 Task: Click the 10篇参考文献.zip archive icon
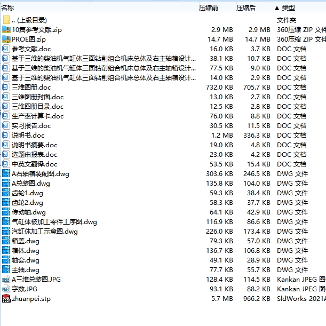[x=6, y=29]
